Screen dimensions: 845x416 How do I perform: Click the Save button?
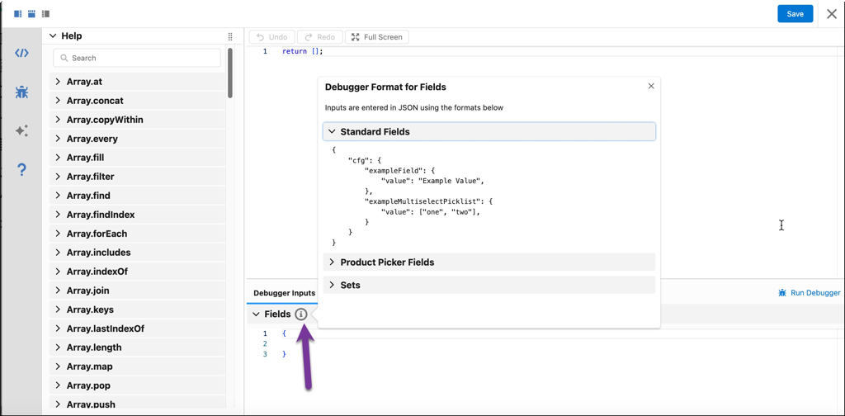(795, 14)
